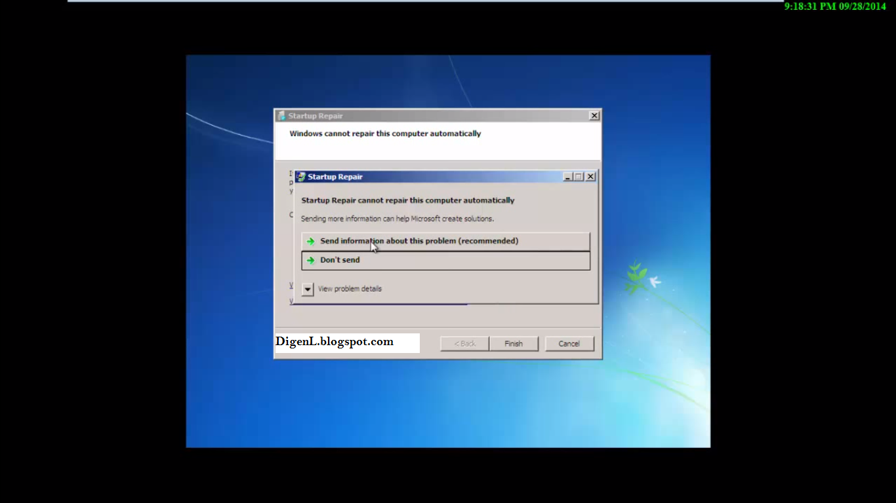Image resolution: width=896 pixels, height=503 pixels.
Task: Maximize the inner Startup Repair dialog
Action: (x=579, y=177)
